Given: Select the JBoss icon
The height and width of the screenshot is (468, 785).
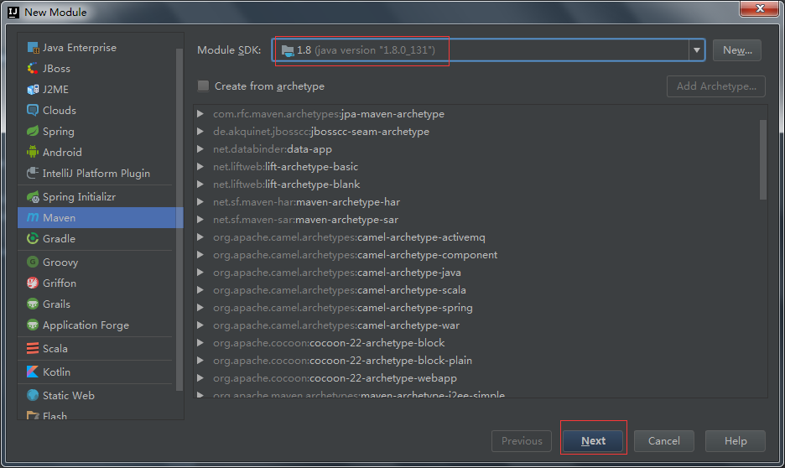Looking at the screenshot, I should (33, 69).
